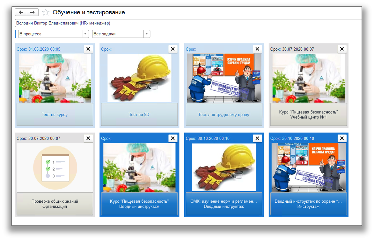Open 'СМК: изучение норм и регламен...' button
The width and height of the screenshot is (374, 240).
click(224, 204)
